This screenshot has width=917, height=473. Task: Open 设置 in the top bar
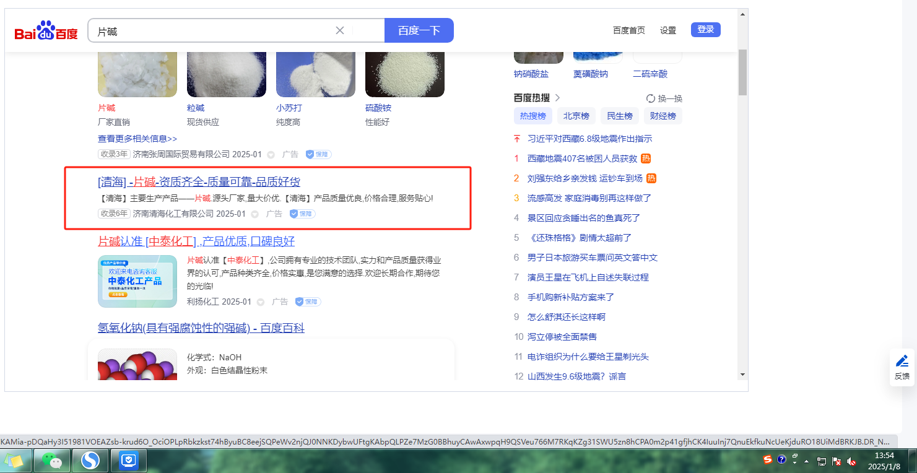click(668, 30)
